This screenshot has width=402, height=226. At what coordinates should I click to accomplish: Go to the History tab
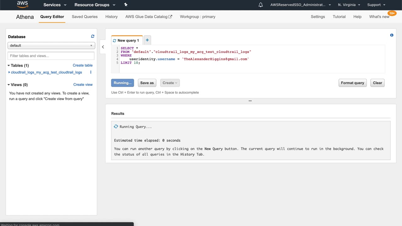point(111,17)
